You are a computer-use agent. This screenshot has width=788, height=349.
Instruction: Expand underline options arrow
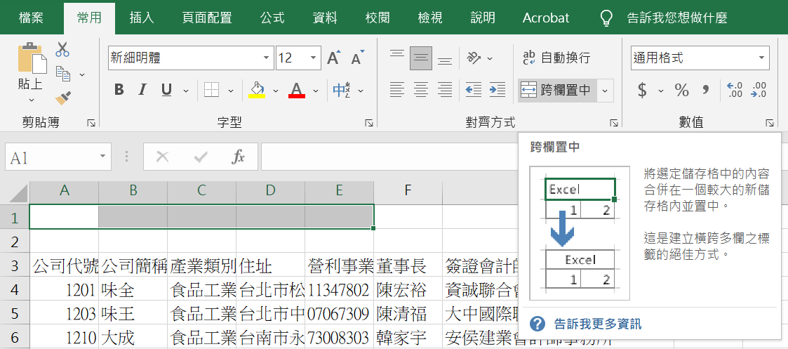[x=185, y=91]
